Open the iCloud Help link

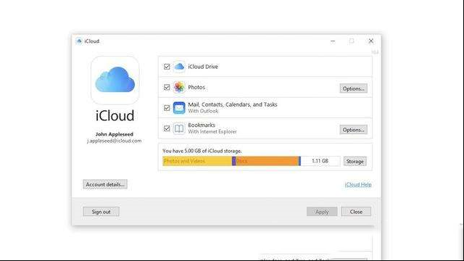[x=358, y=185]
